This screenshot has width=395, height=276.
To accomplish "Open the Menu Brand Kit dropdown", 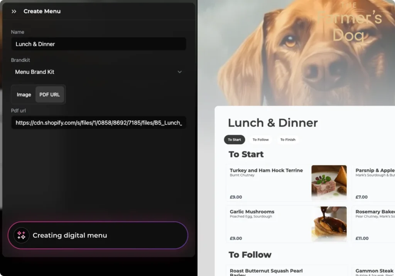I will [x=98, y=72].
